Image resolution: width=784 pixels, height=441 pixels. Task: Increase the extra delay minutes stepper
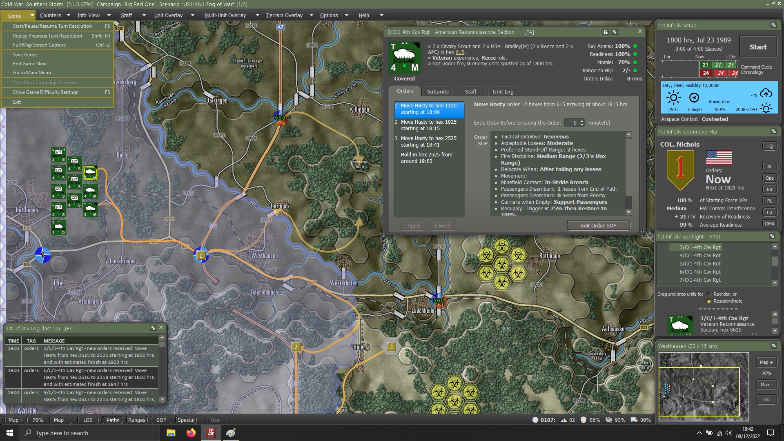(582, 121)
